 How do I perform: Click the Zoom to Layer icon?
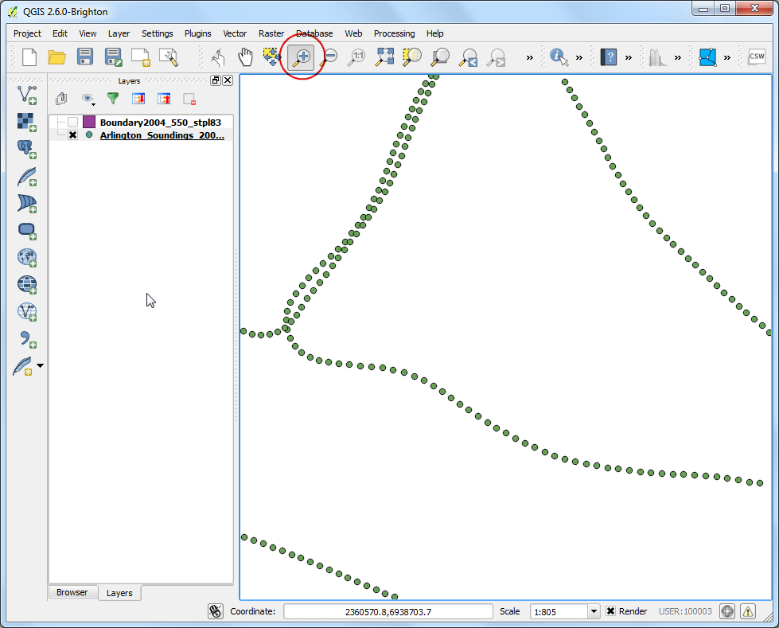[x=440, y=57]
